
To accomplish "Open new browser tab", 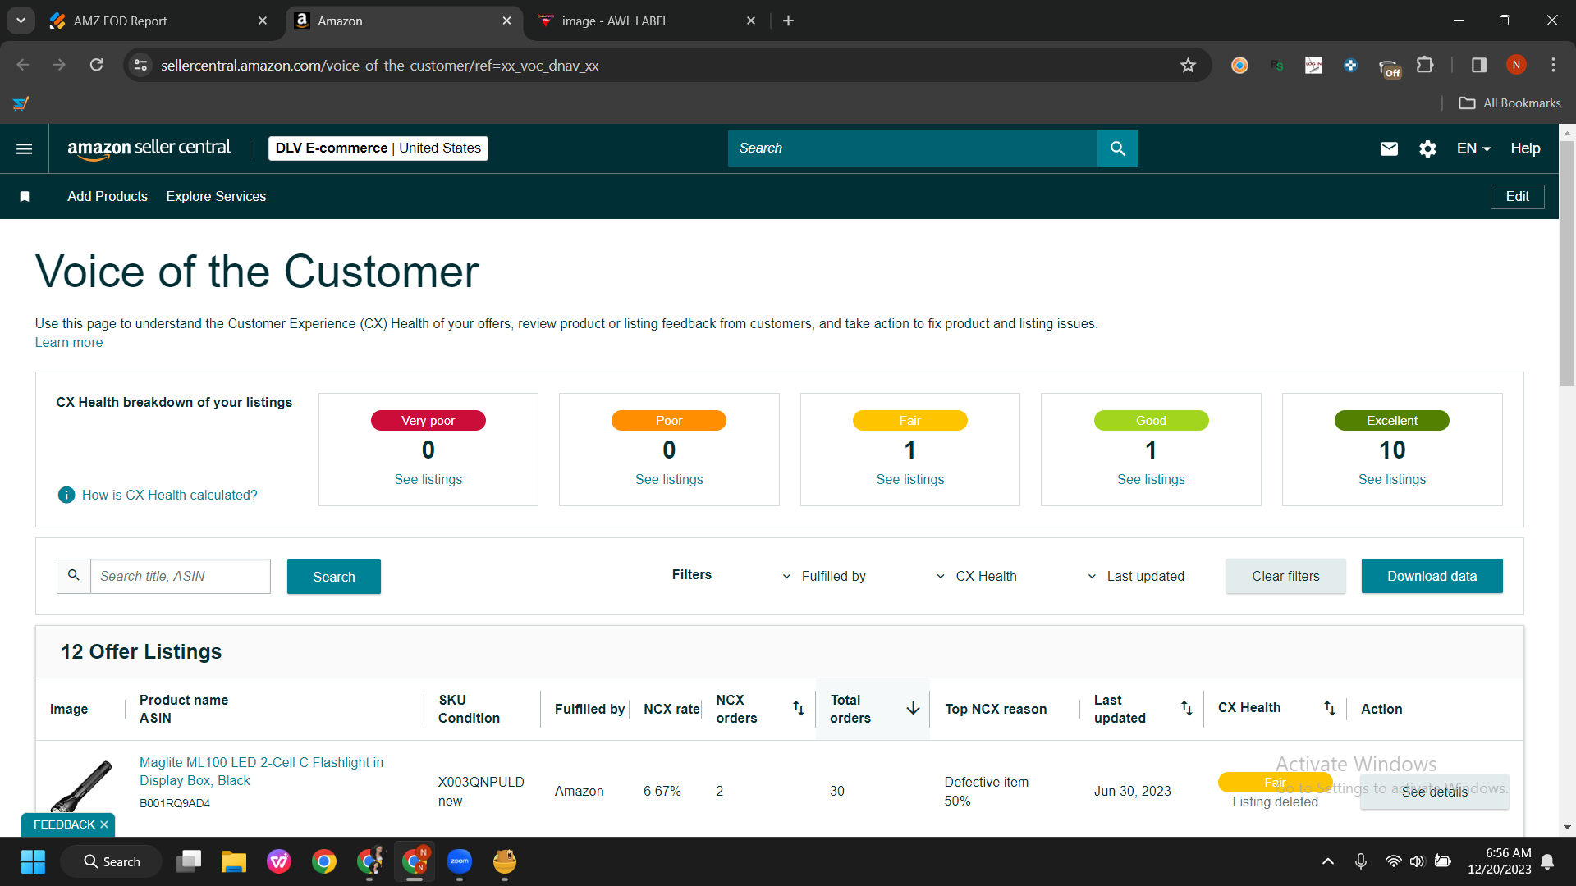I will 788,21.
